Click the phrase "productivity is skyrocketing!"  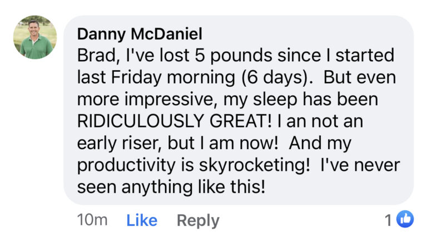(x=193, y=166)
